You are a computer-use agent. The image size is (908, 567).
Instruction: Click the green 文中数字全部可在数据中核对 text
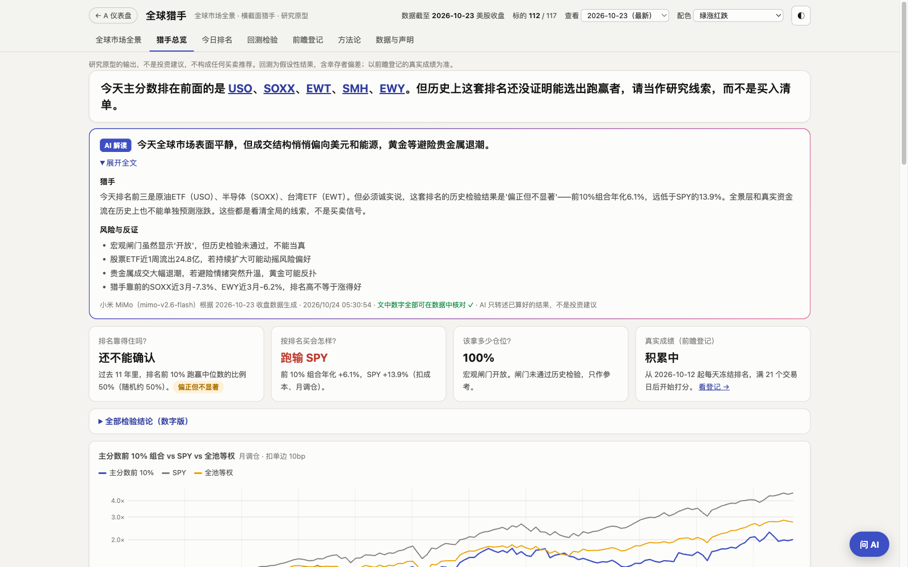[425, 305]
